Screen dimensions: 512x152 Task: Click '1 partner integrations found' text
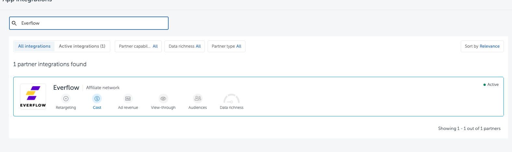(50, 64)
